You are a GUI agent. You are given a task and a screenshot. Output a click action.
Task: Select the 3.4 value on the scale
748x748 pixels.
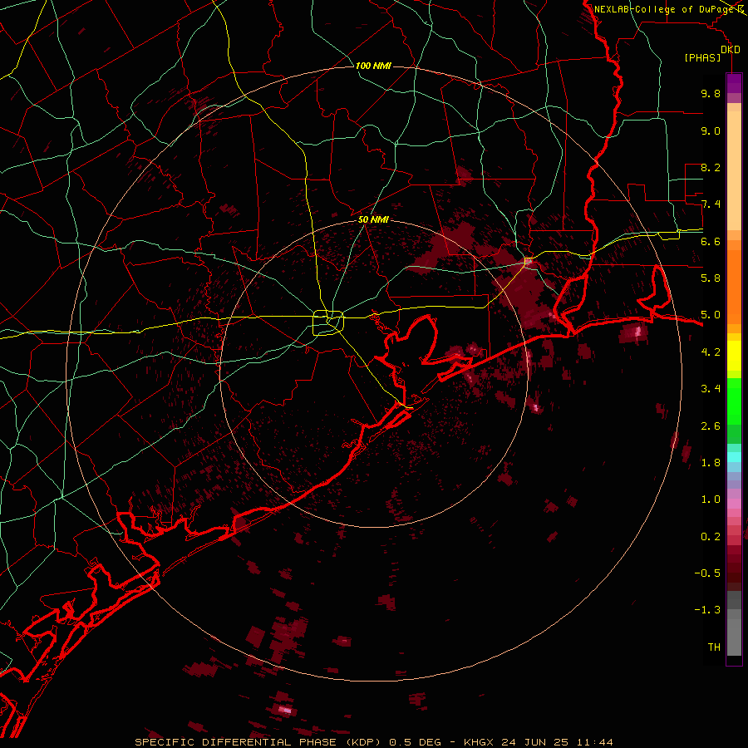pyautogui.click(x=711, y=389)
